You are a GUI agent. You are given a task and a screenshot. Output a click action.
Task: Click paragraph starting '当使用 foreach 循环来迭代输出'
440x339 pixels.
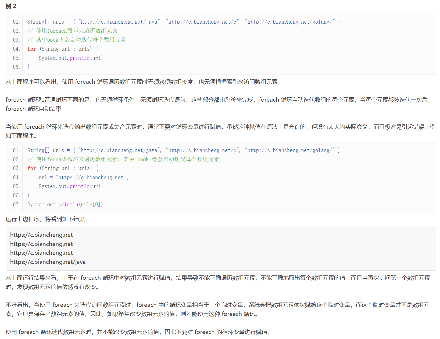pyautogui.click(x=220, y=131)
